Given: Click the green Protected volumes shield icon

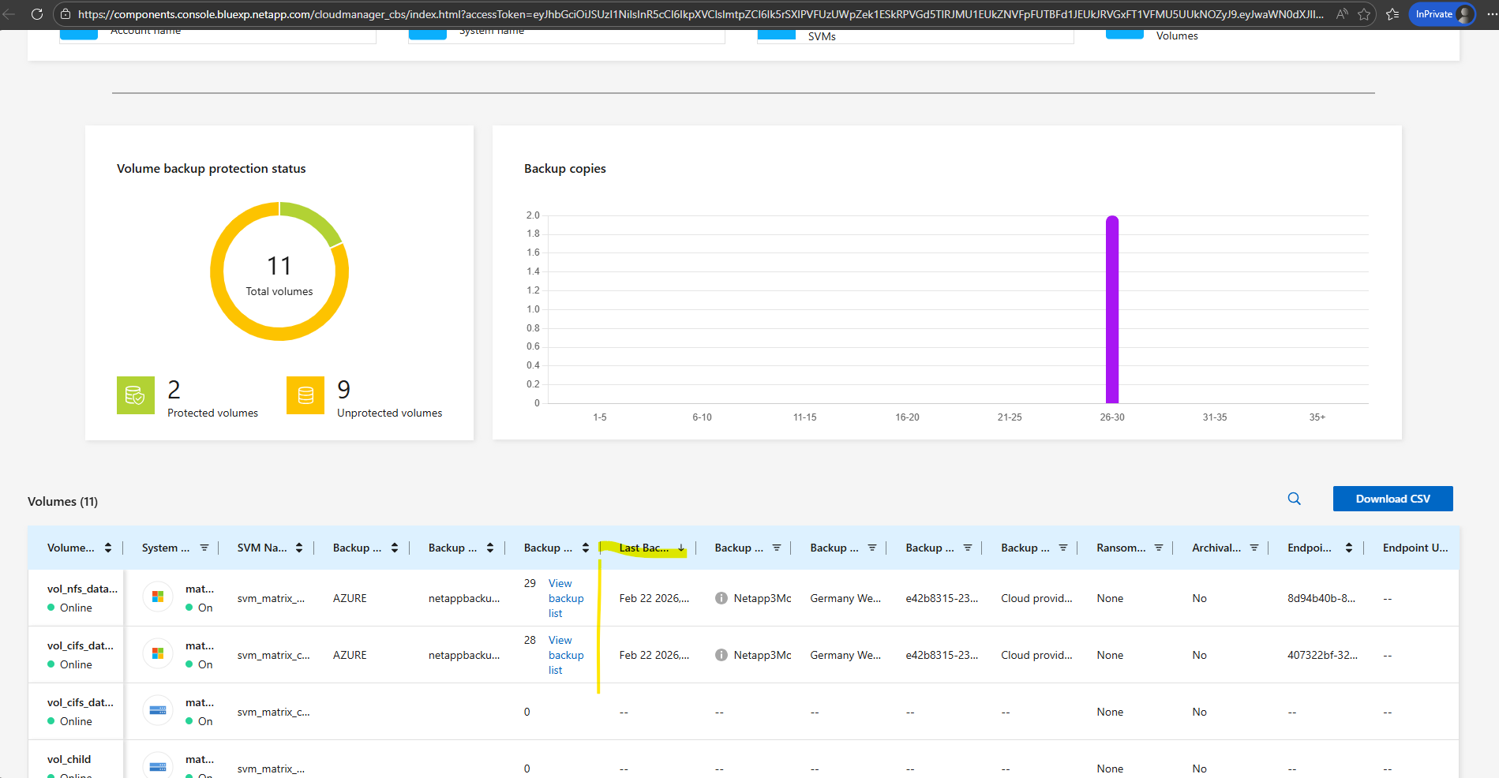Looking at the screenshot, I should pos(135,395).
